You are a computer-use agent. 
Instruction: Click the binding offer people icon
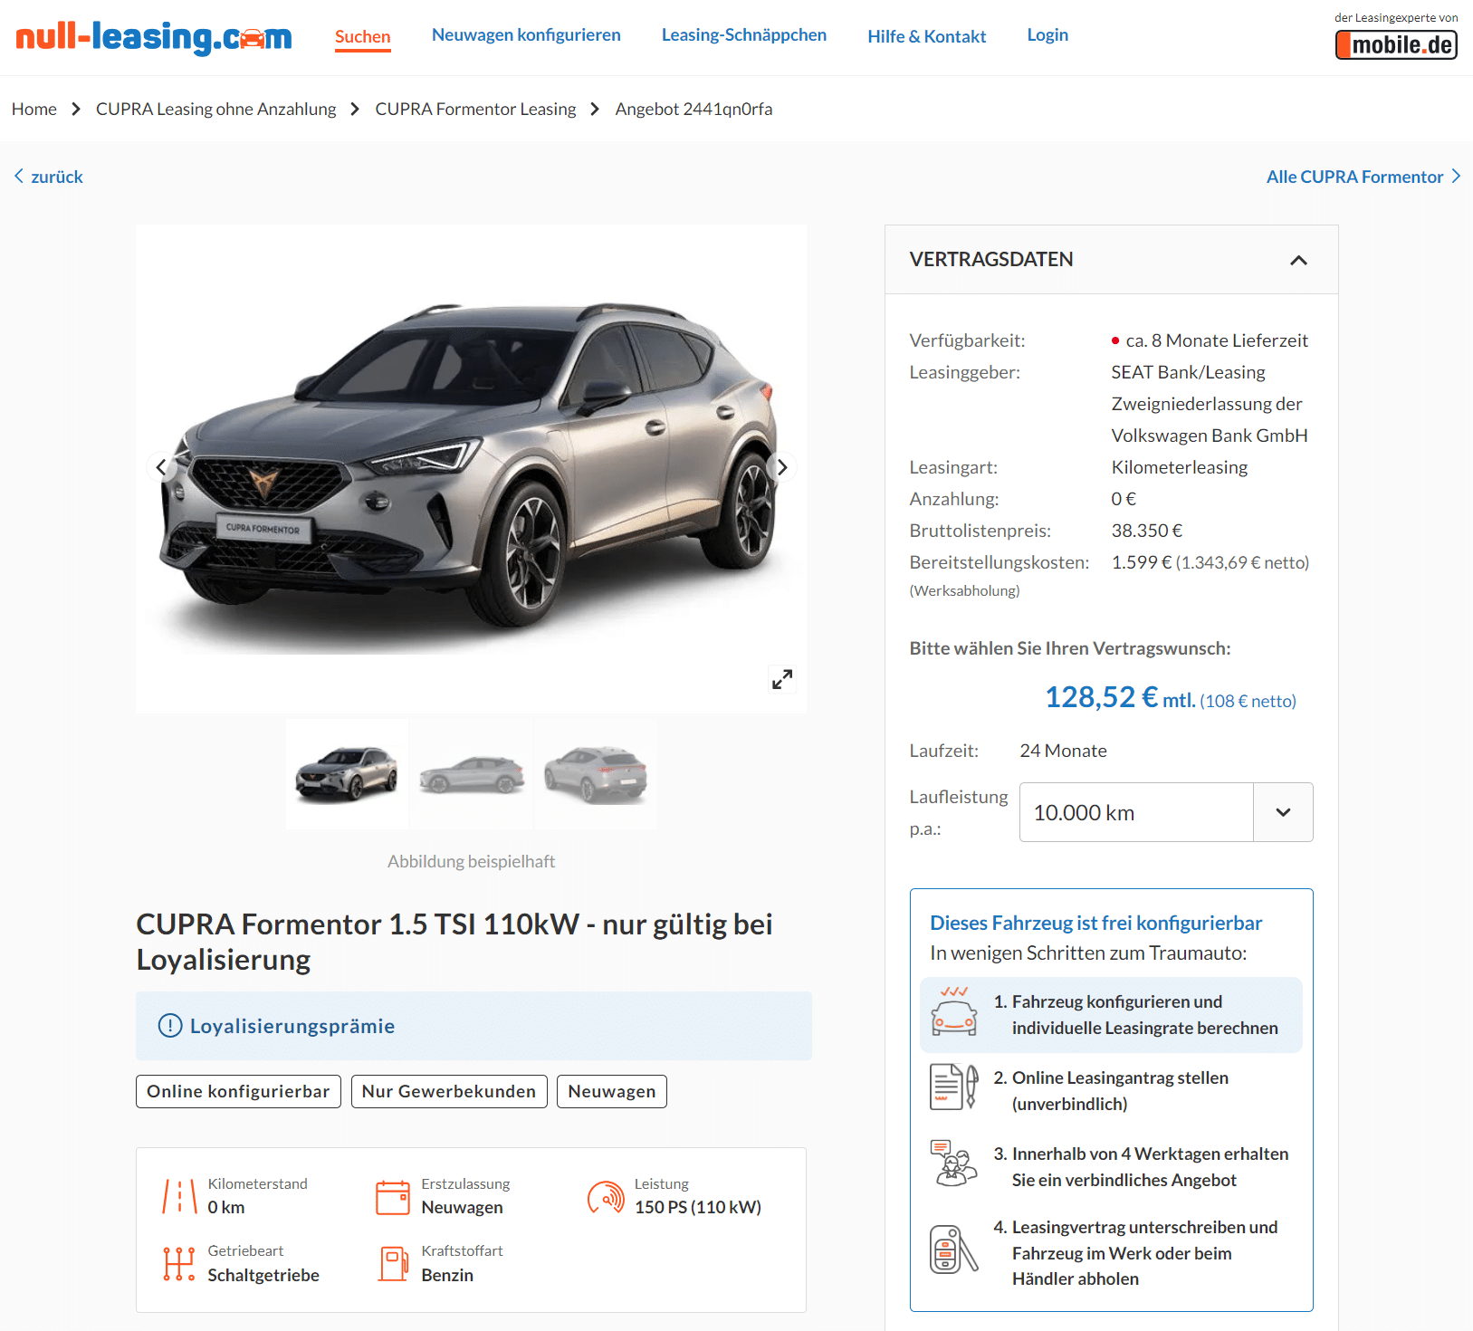(x=954, y=1163)
